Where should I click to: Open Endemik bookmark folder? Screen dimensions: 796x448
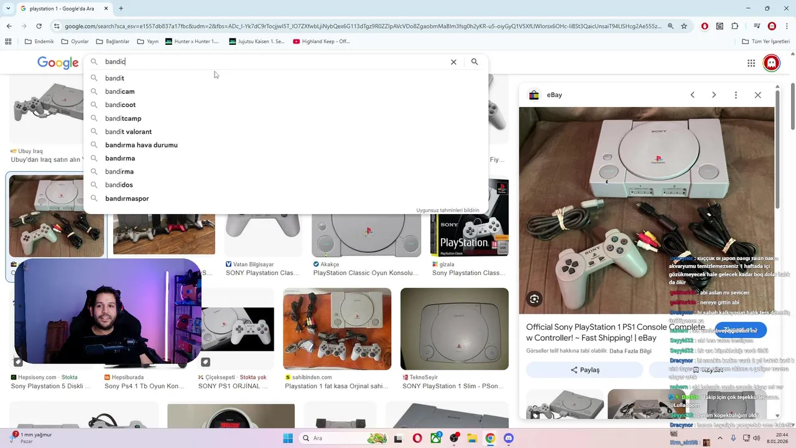[x=39, y=42]
